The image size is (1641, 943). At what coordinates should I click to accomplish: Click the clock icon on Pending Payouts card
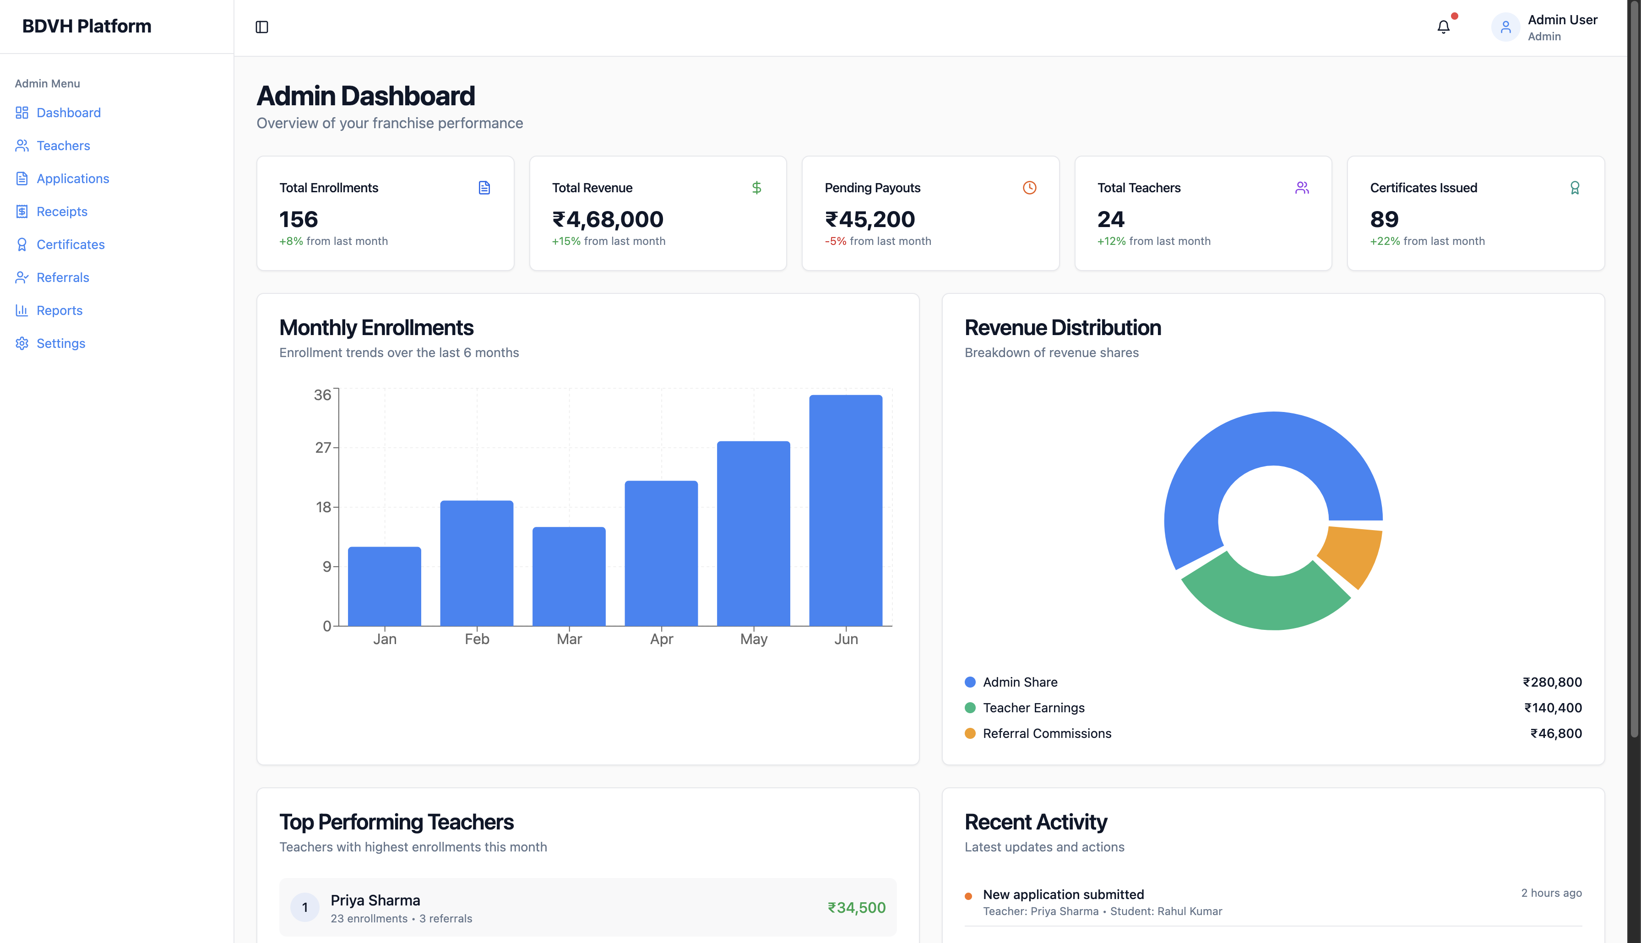1030,188
